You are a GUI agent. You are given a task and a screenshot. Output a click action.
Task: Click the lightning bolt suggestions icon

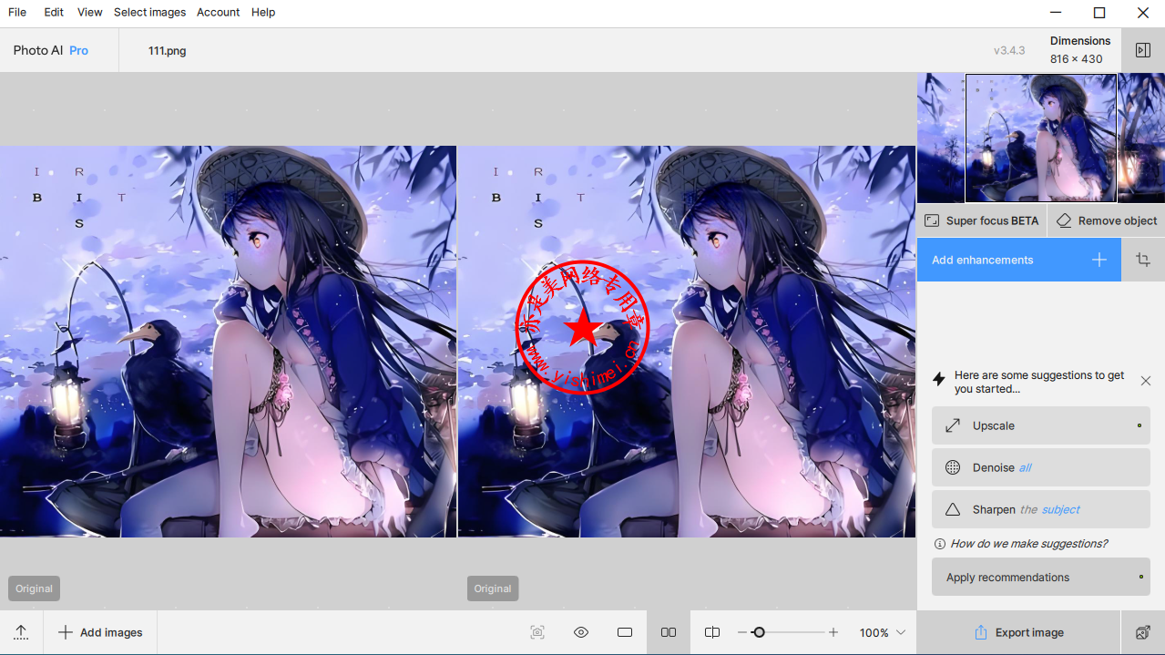click(x=939, y=379)
